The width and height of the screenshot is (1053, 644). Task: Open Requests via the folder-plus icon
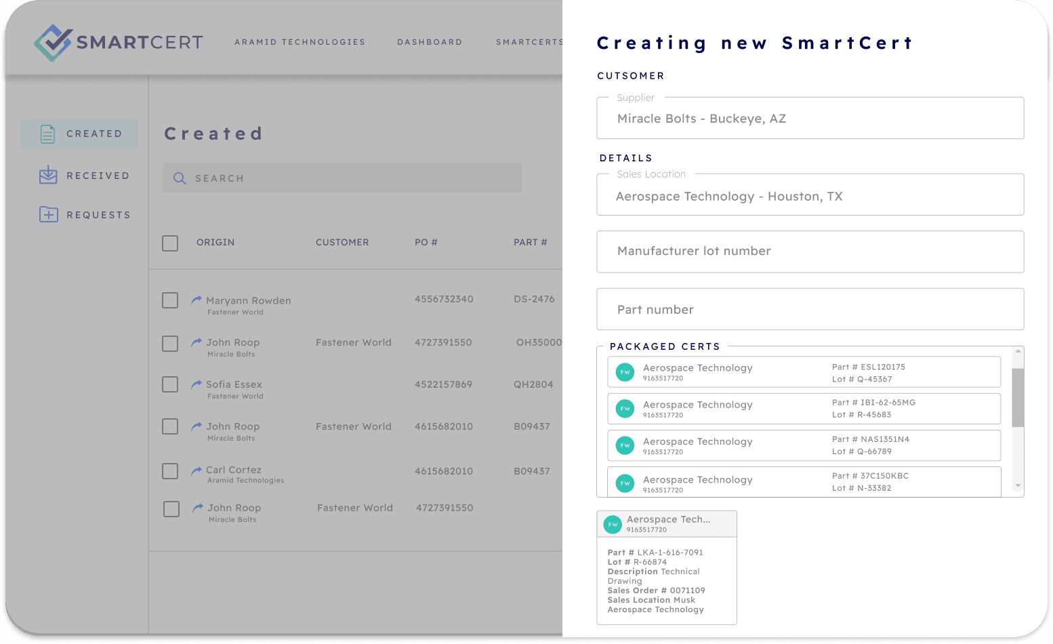pos(47,214)
